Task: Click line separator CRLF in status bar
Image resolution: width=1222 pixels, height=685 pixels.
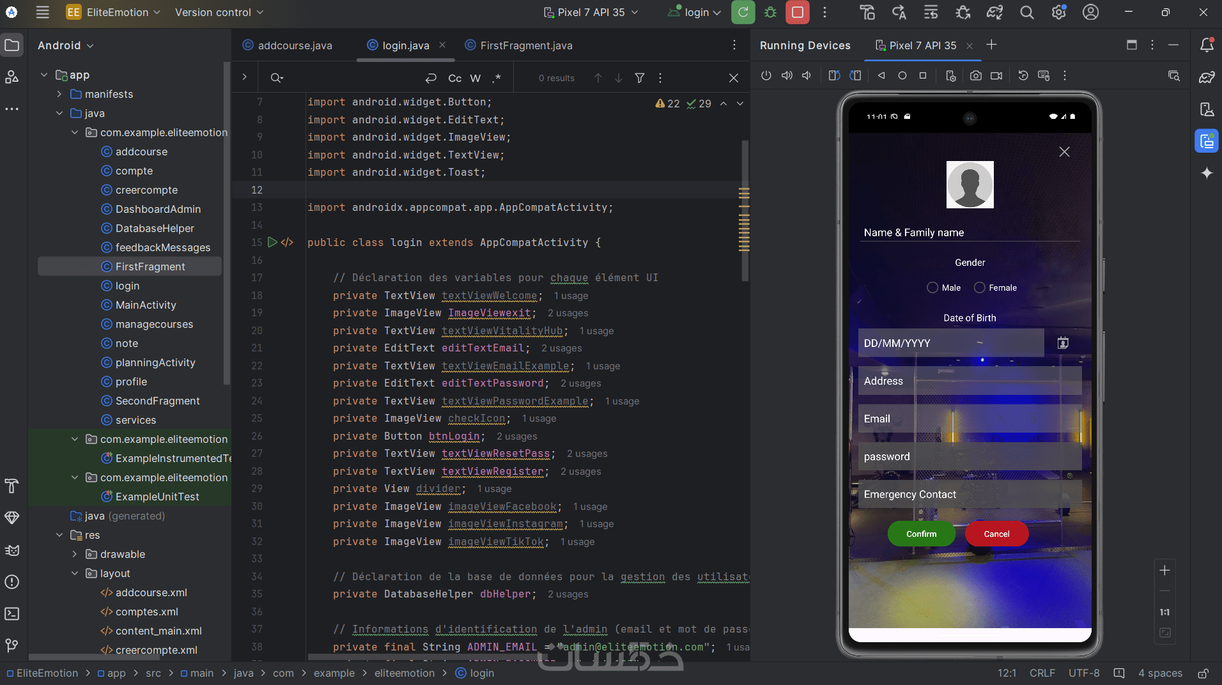Action: click(x=1042, y=673)
